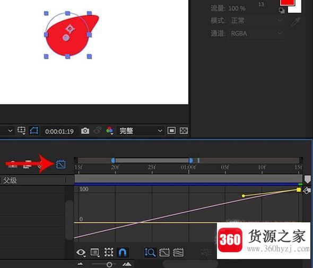313x268 pixels.
Task: Click the 01:00f mark on time ruler
Action: [188, 167]
